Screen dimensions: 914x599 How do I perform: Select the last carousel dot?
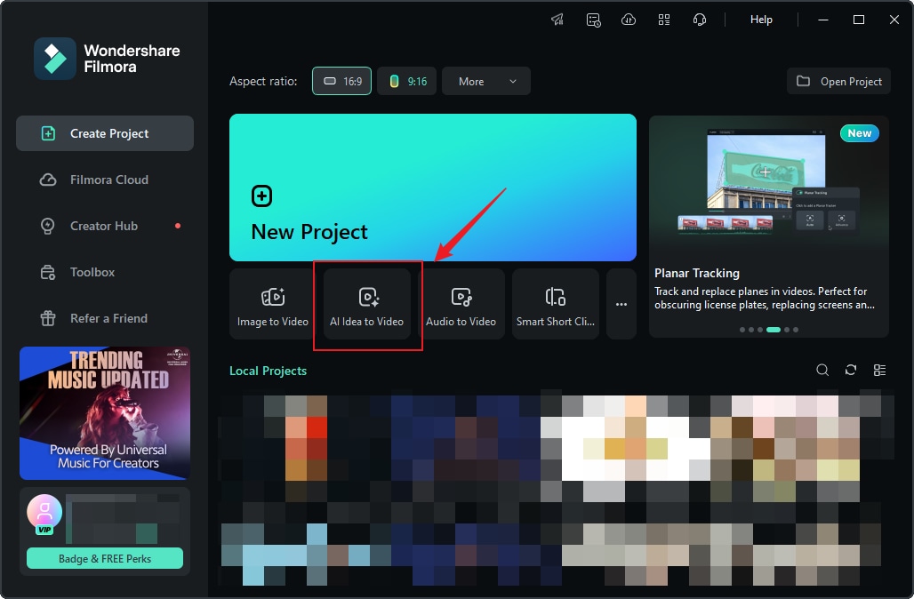tap(796, 330)
